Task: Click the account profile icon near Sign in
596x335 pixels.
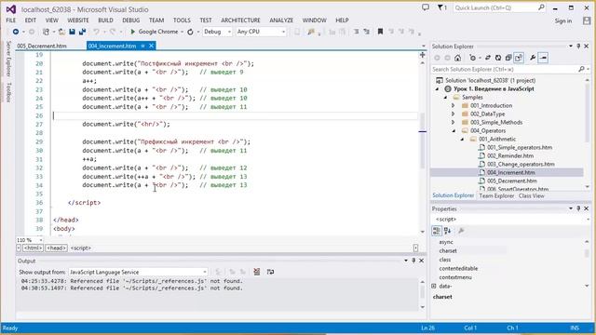Action: pyautogui.click(x=587, y=20)
